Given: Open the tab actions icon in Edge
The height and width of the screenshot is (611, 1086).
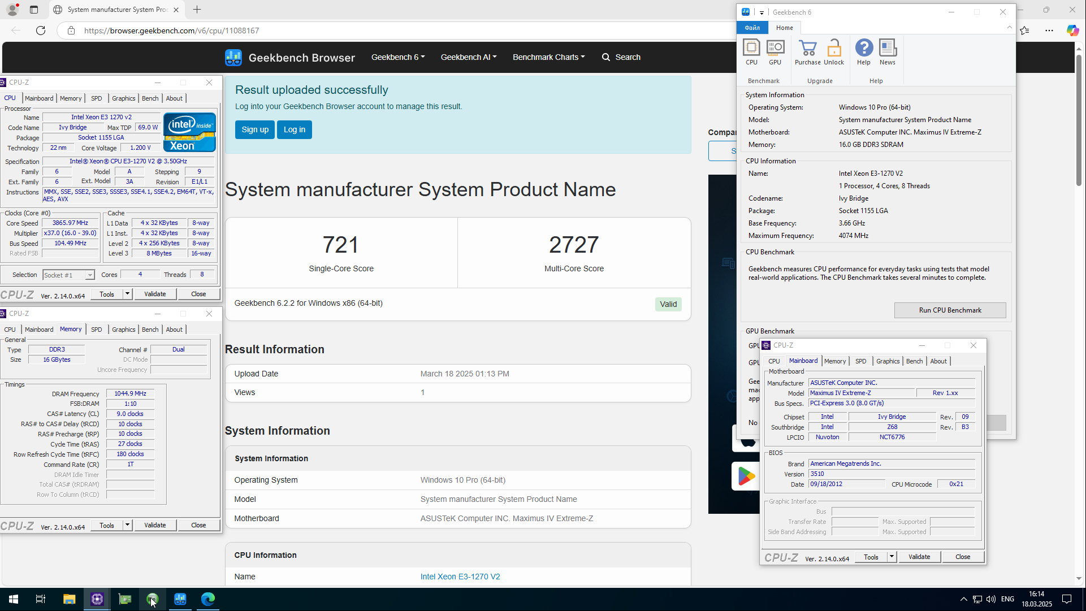Looking at the screenshot, I should coord(34,10).
